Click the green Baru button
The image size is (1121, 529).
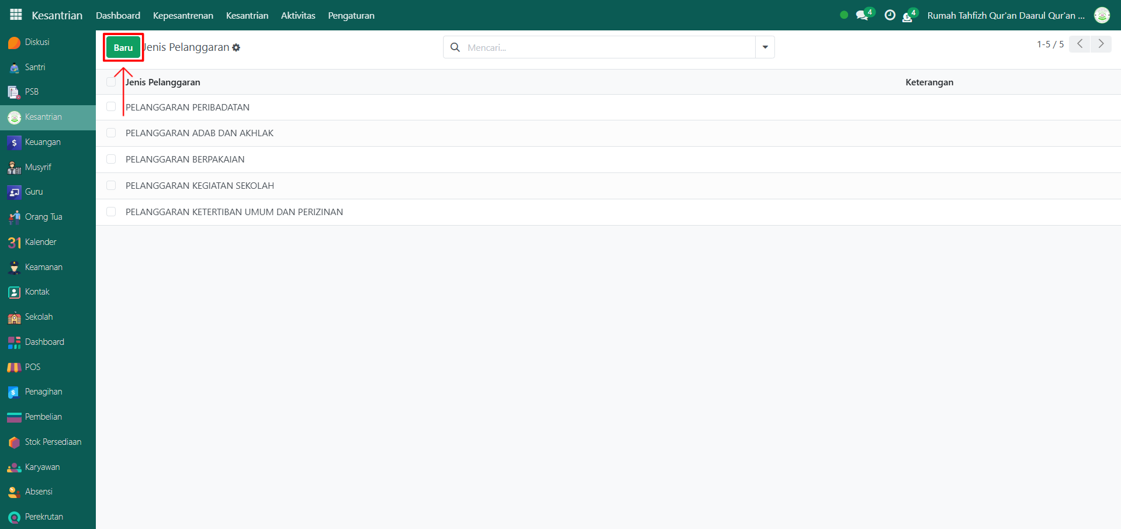point(123,47)
